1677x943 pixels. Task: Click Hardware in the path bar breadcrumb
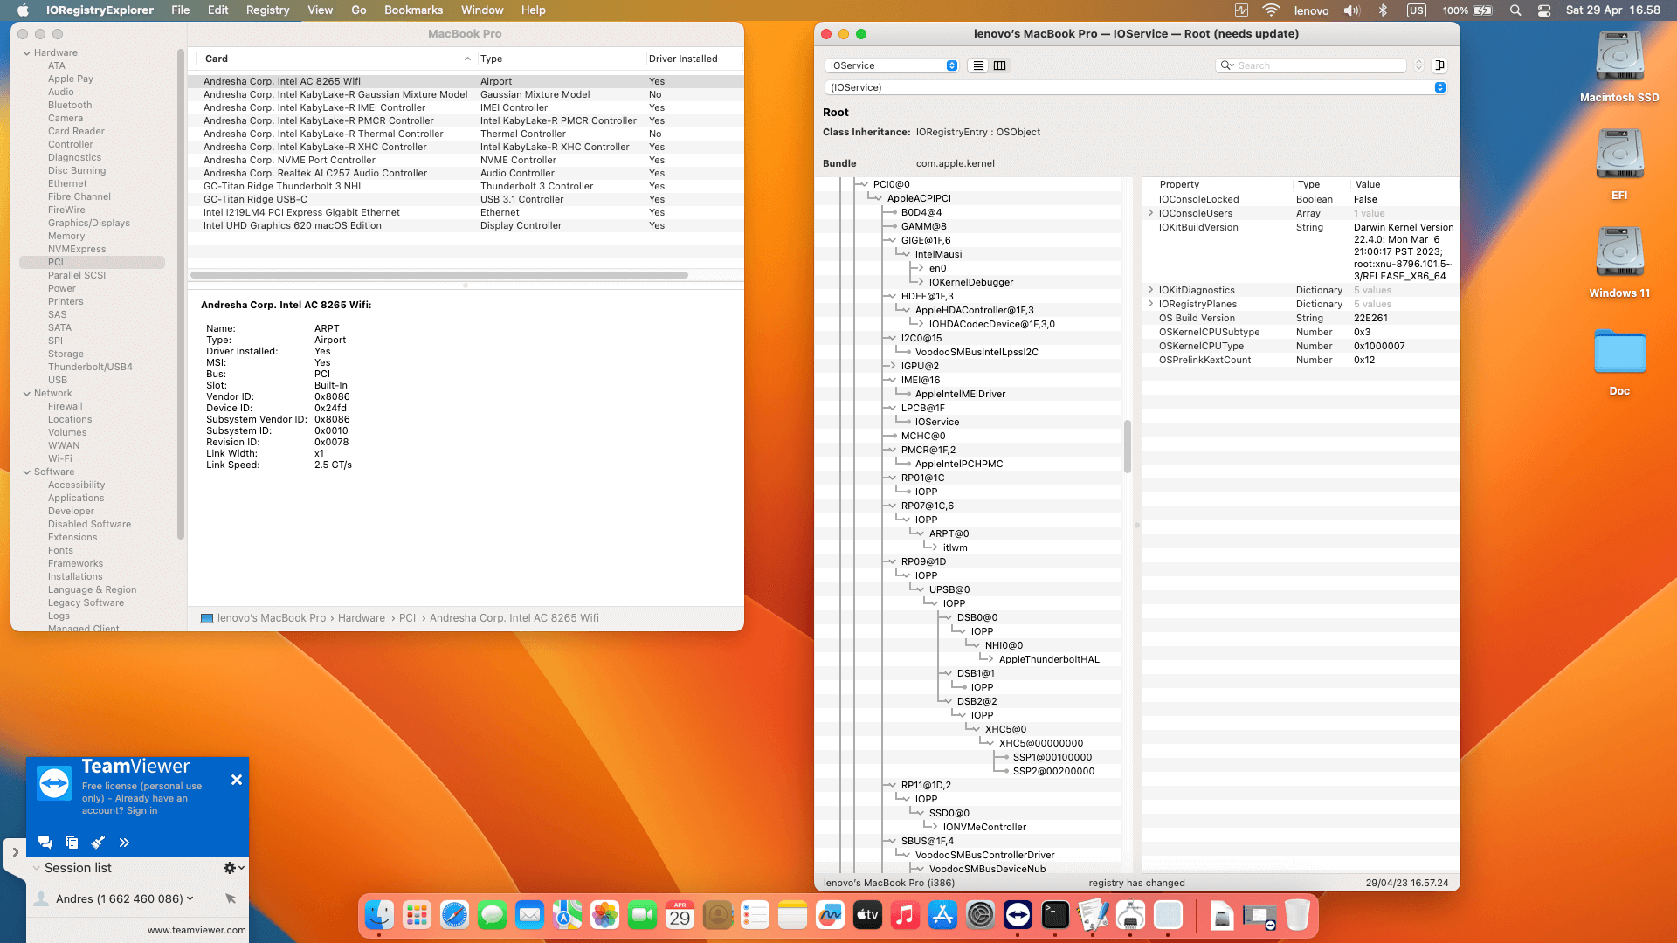coord(362,618)
